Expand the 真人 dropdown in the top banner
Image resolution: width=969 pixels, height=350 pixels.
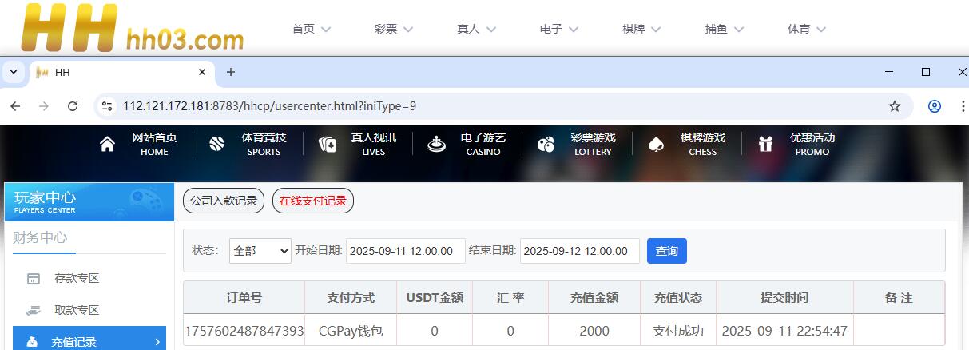[x=476, y=29]
